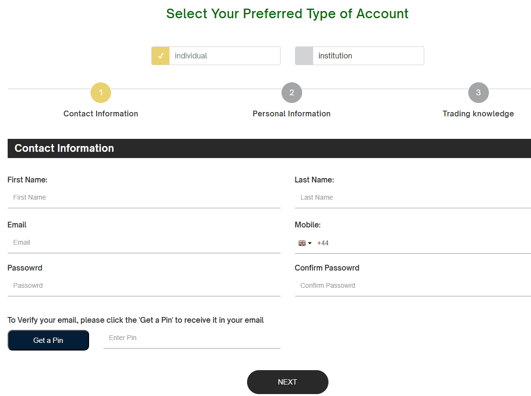The image size is (531, 396).
Task: Click inside the Confirm Password field
Action: 412,285
